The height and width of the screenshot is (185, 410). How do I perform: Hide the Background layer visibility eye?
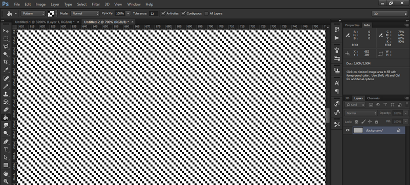point(347,130)
